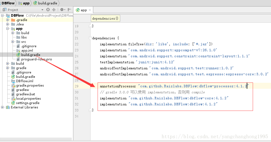Click fold end marker at line 33
Screen dimensions: 271x142
(x=90, y=110)
